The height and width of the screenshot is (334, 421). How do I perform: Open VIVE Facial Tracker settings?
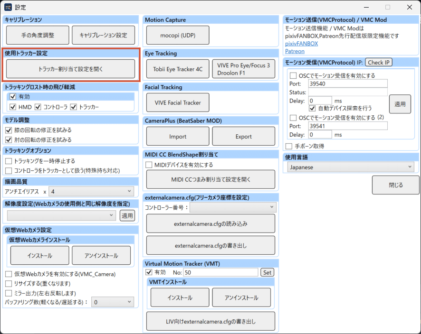pos(178,102)
